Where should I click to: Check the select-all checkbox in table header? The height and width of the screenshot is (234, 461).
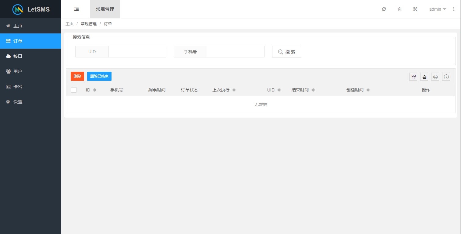pos(74,90)
